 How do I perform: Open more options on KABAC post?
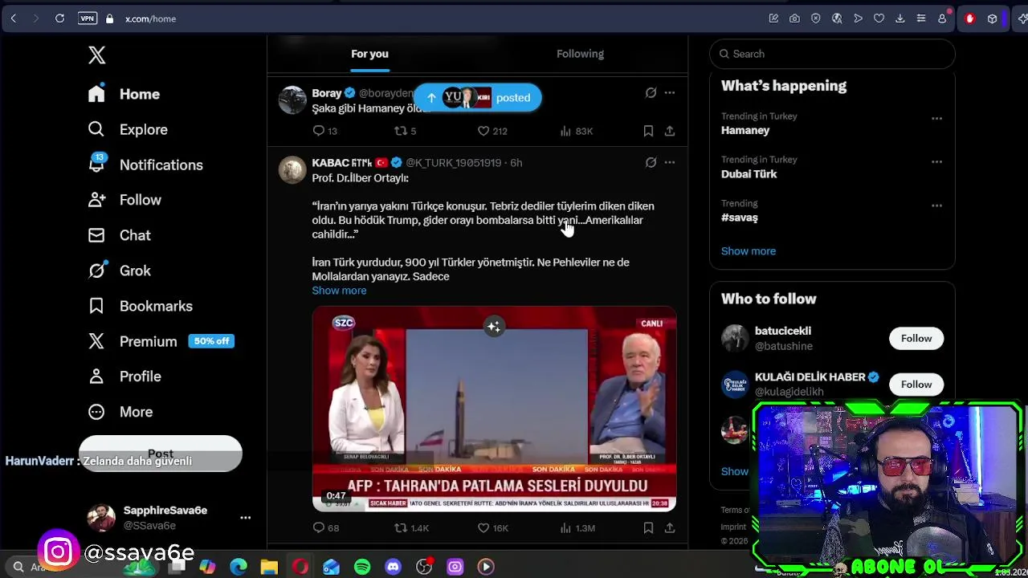point(670,163)
